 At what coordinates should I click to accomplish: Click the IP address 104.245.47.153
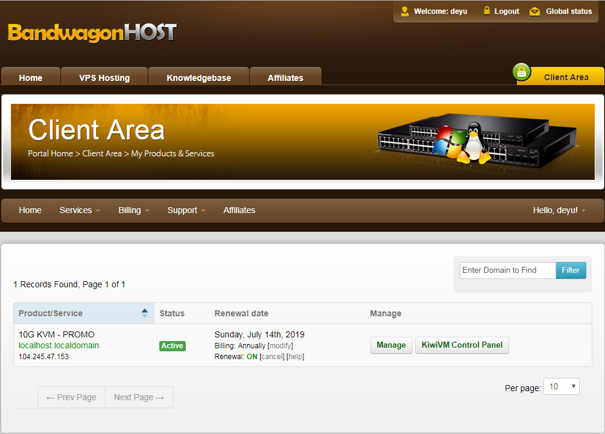43,356
